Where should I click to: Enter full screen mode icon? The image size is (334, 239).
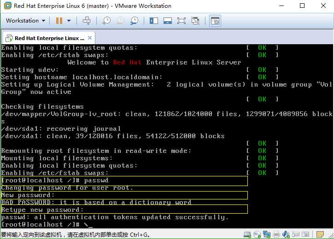181,21
